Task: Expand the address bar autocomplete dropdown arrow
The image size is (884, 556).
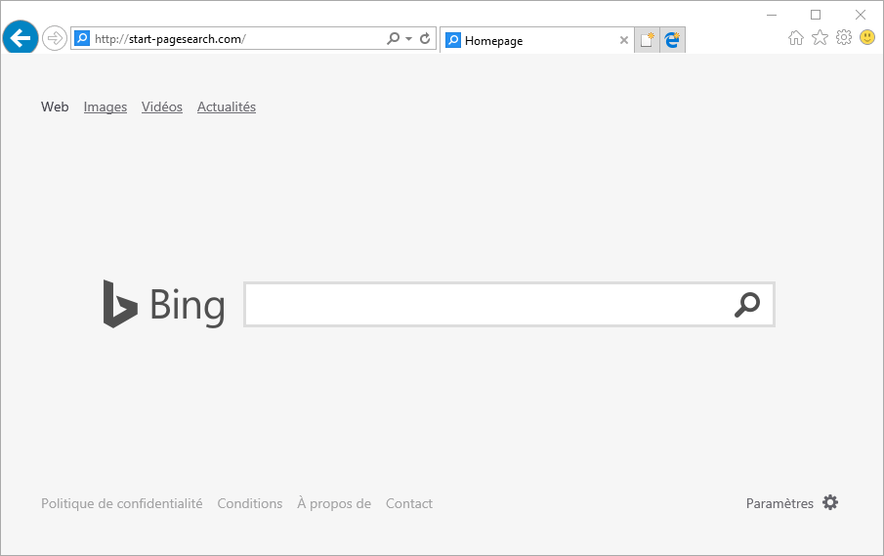Action: point(408,39)
